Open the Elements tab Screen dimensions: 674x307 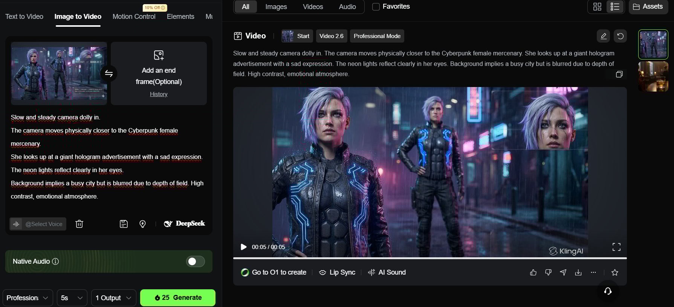click(180, 17)
